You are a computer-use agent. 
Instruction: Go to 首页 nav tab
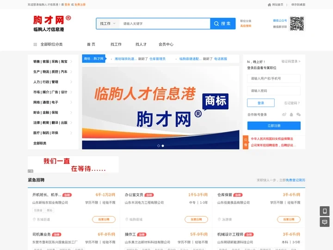[x=91, y=44]
